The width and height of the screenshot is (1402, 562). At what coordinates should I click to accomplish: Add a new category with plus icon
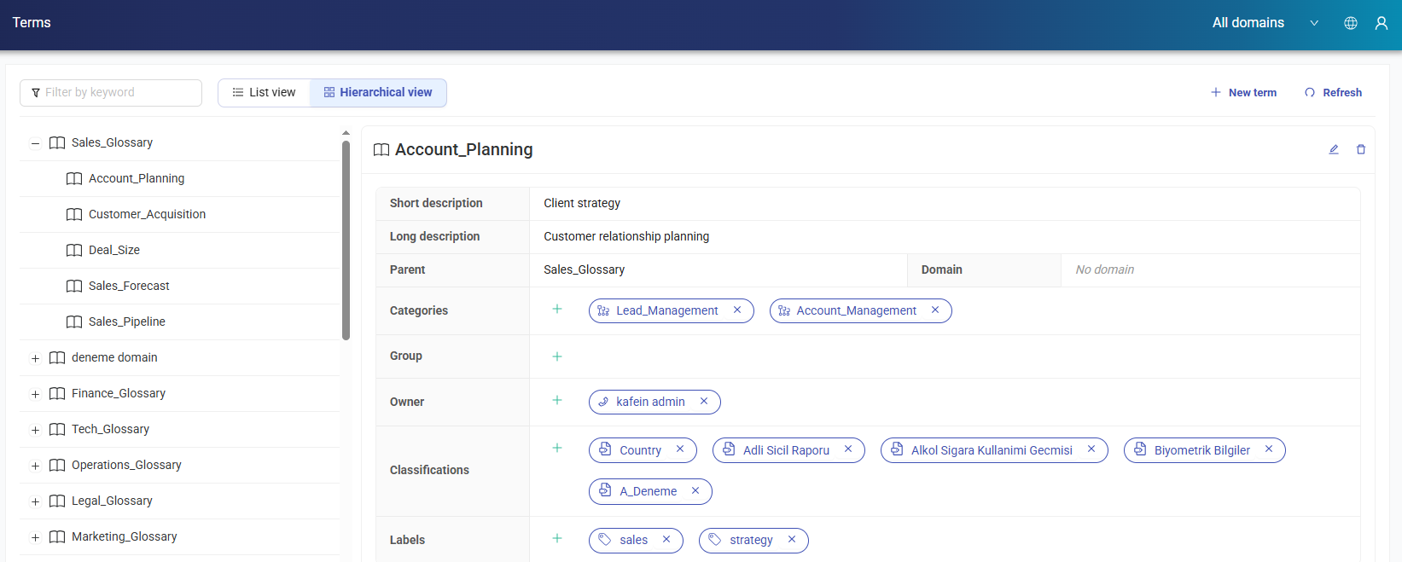coord(557,310)
